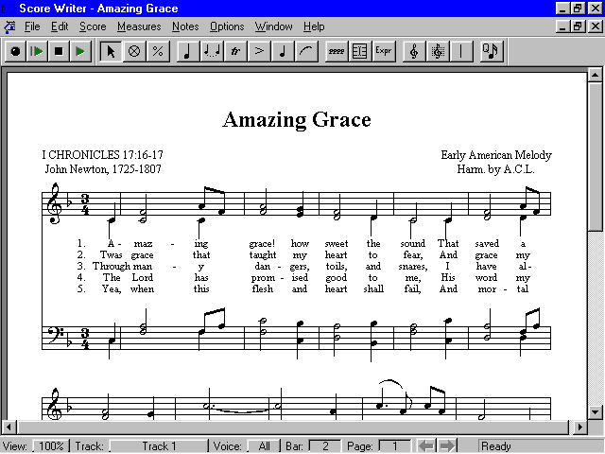Screen dimensions: 605x454
Task: Click 'Early American Melody' text
Action: pyautogui.click(x=496, y=155)
